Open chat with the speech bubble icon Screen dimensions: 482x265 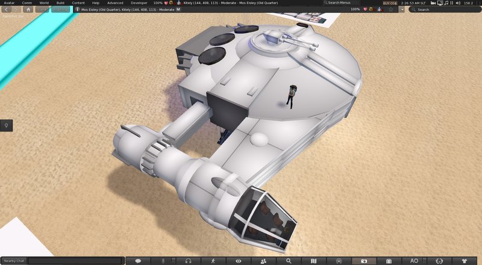tap(138, 261)
